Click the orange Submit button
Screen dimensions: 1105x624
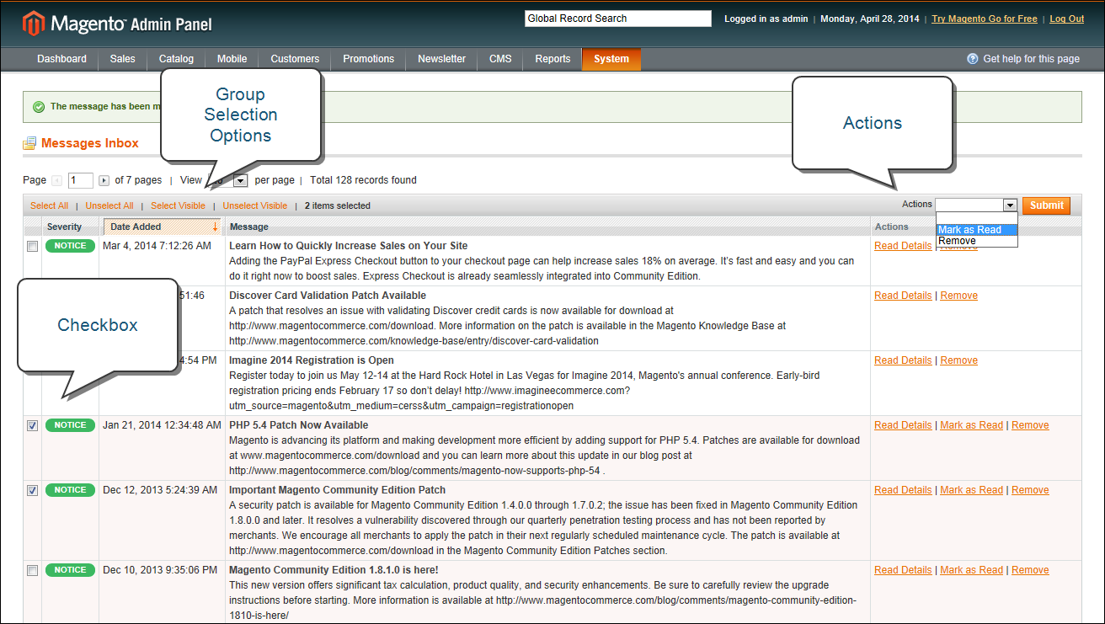[x=1046, y=205]
